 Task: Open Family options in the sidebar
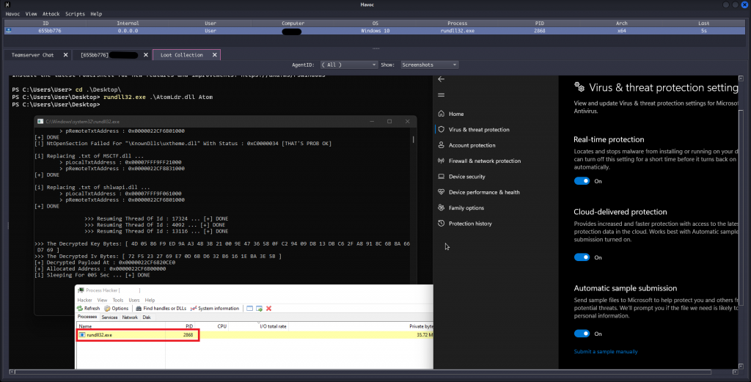(466, 207)
